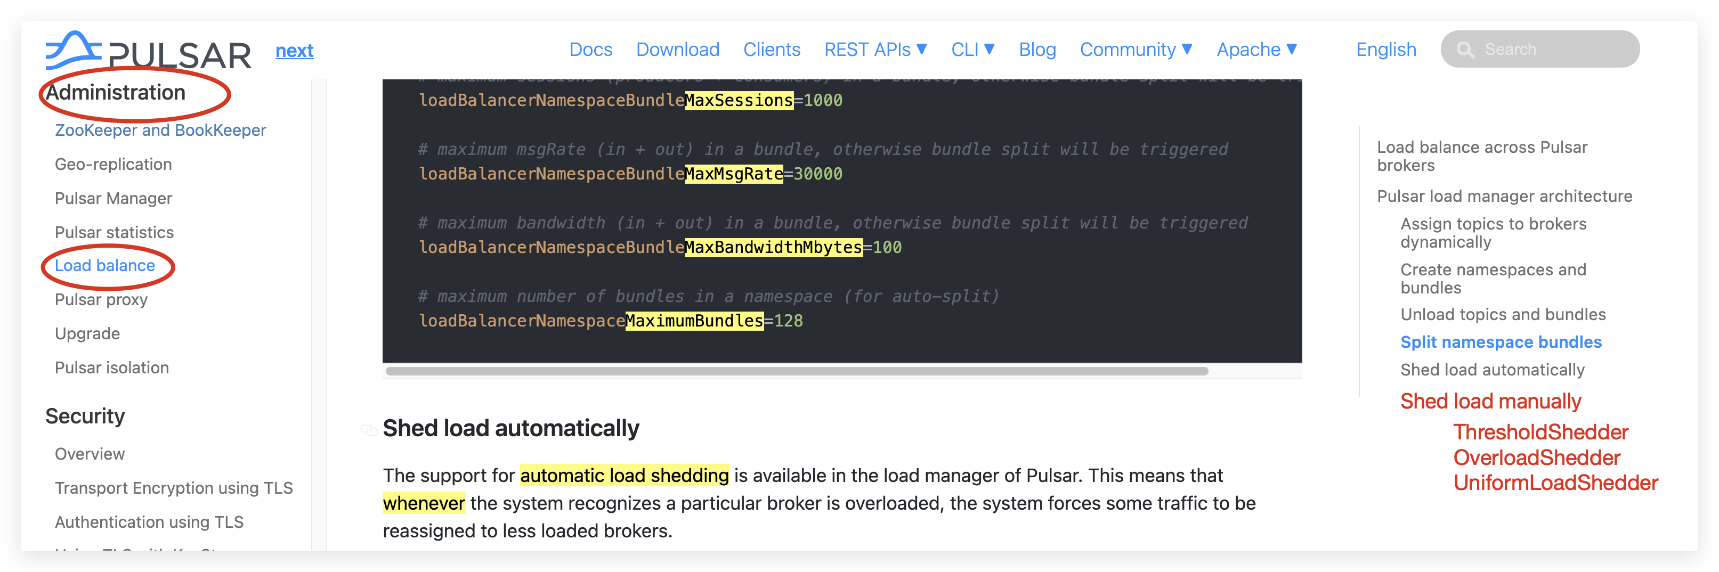The image size is (1719, 572).
Task: Open Geo-replication in sidebar
Action: click(x=113, y=164)
